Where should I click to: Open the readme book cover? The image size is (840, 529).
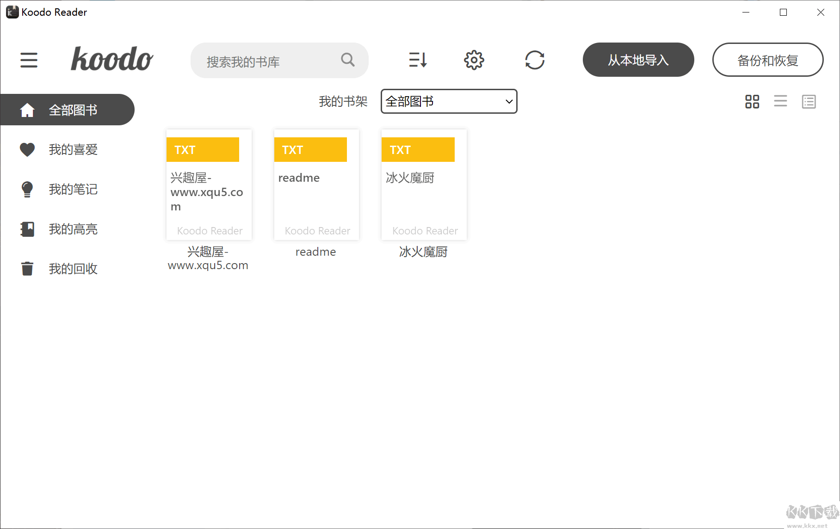(316, 184)
